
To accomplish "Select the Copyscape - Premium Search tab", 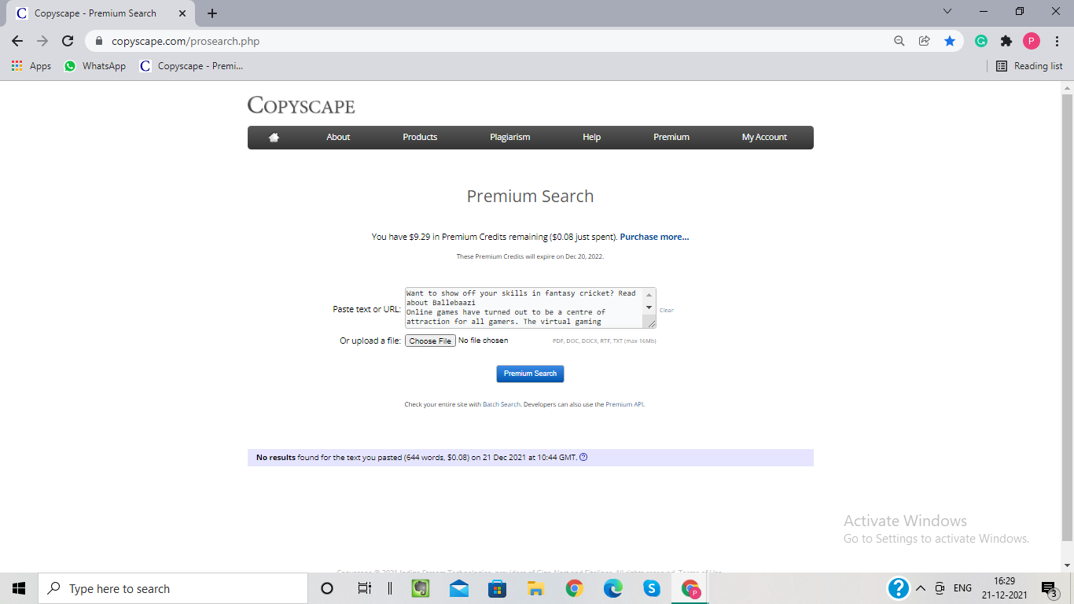I will coord(99,13).
